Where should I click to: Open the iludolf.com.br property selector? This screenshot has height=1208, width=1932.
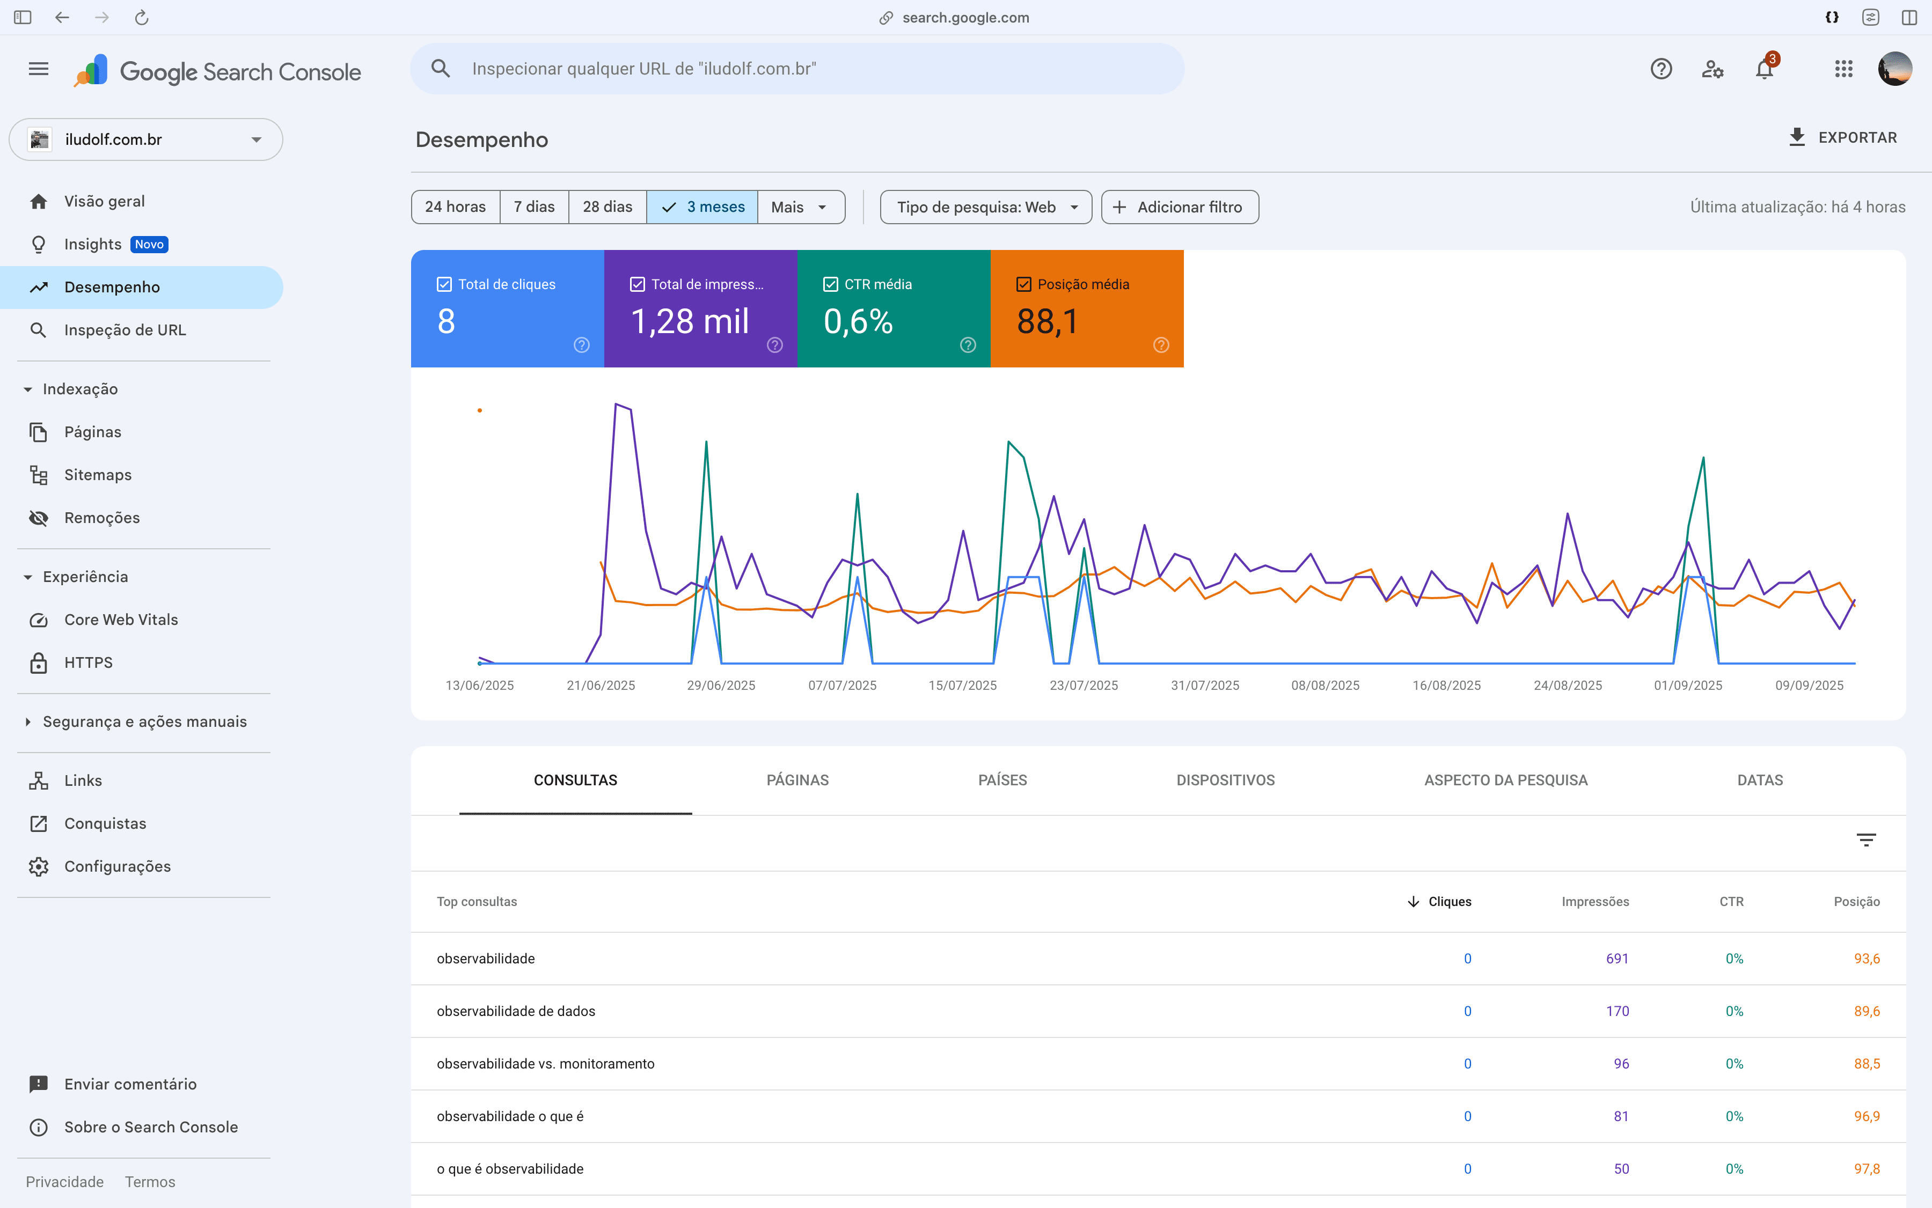pos(145,139)
